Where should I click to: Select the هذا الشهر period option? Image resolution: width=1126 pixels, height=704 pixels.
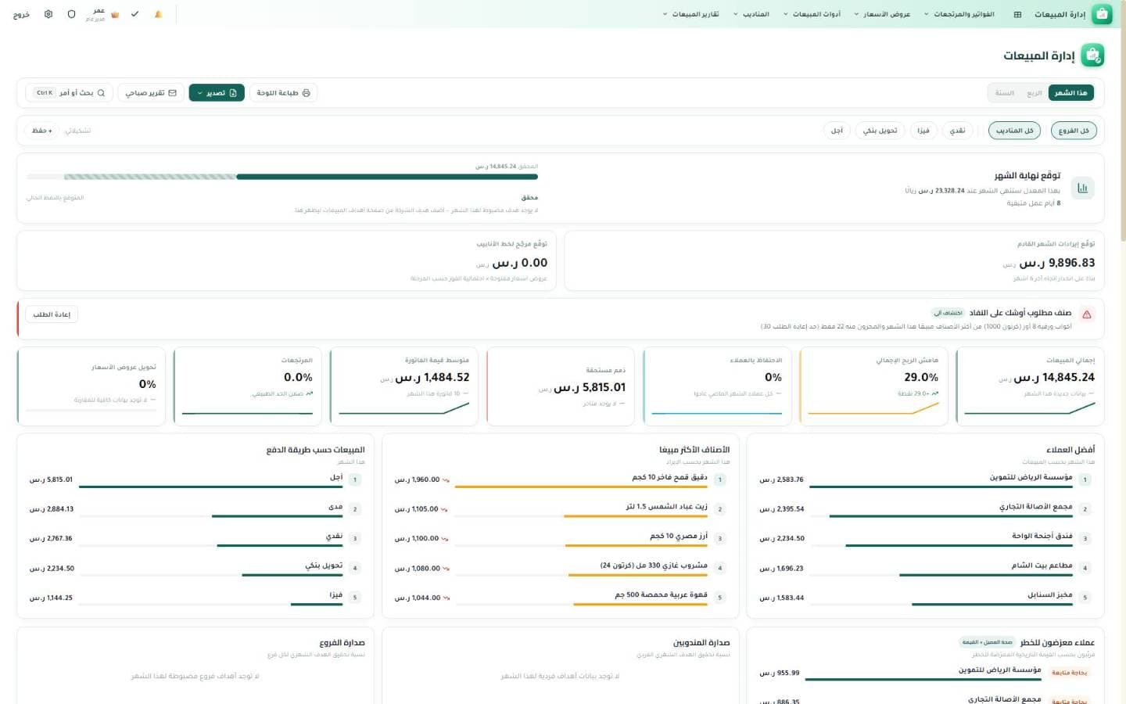coord(1070,93)
